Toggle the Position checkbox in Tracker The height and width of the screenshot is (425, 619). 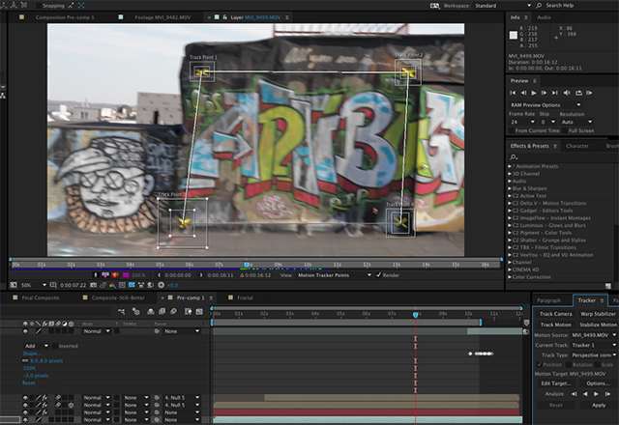coord(540,365)
